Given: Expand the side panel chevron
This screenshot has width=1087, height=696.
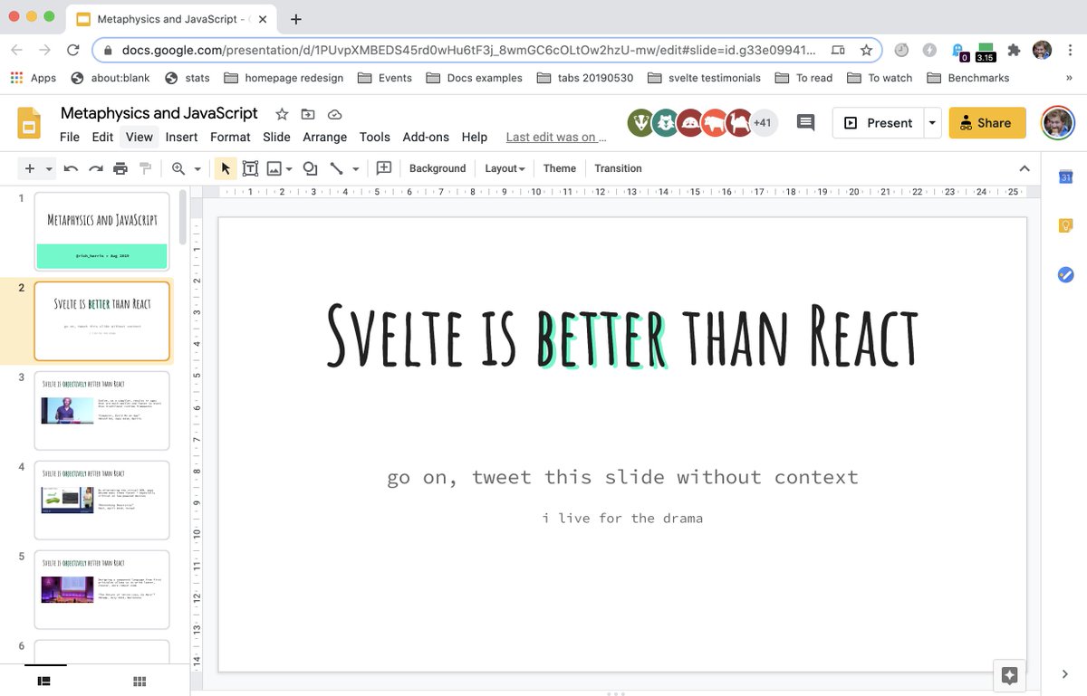Looking at the screenshot, I should [x=1065, y=674].
